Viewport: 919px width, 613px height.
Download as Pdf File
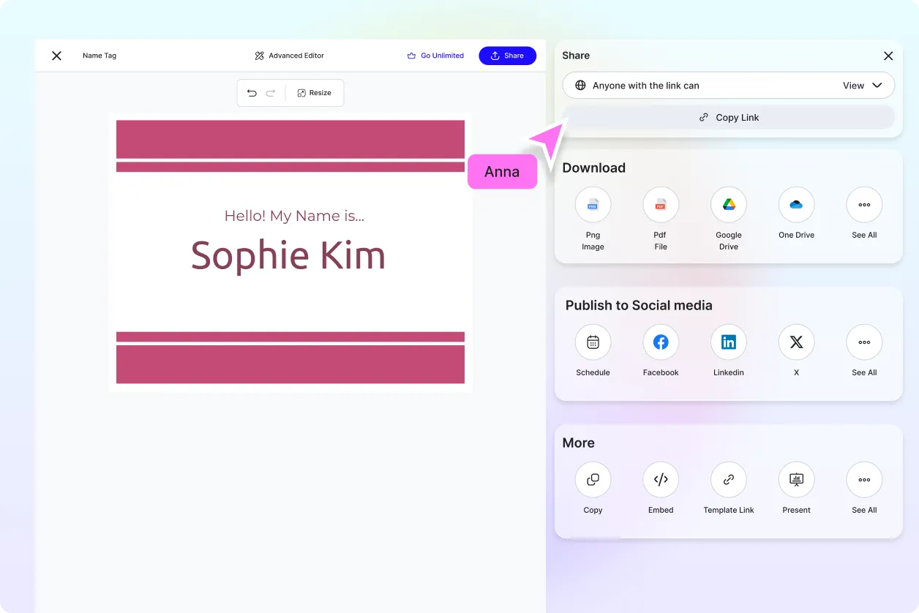[660, 205]
